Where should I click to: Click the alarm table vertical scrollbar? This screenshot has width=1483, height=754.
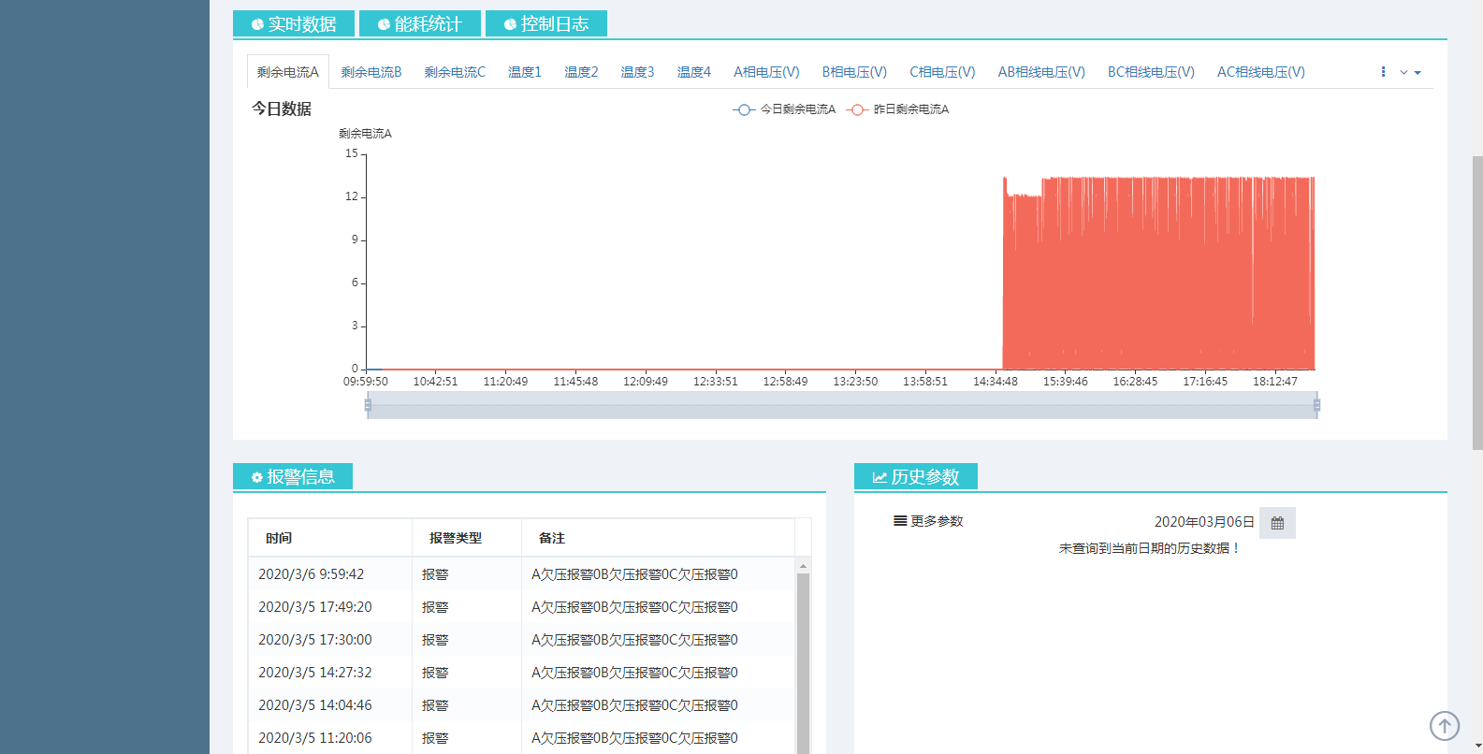click(803, 655)
